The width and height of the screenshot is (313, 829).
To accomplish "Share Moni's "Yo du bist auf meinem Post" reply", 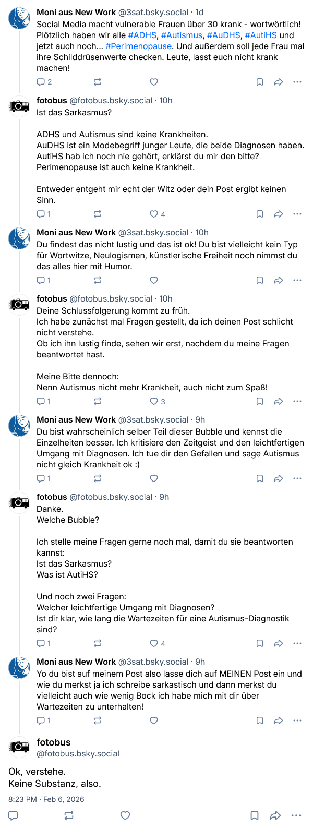I will click(x=279, y=720).
